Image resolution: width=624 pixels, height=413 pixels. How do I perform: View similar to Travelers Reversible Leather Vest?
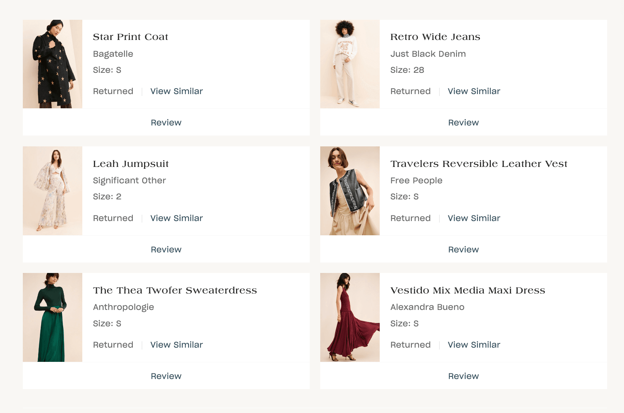(x=474, y=218)
